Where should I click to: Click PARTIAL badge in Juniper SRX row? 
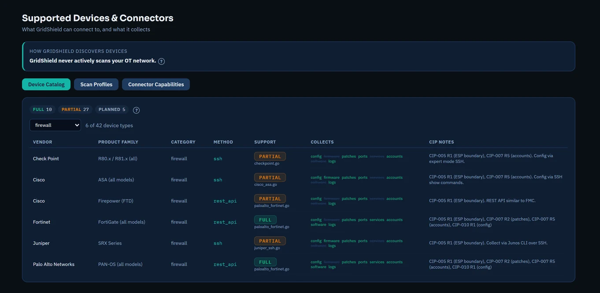coord(270,241)
